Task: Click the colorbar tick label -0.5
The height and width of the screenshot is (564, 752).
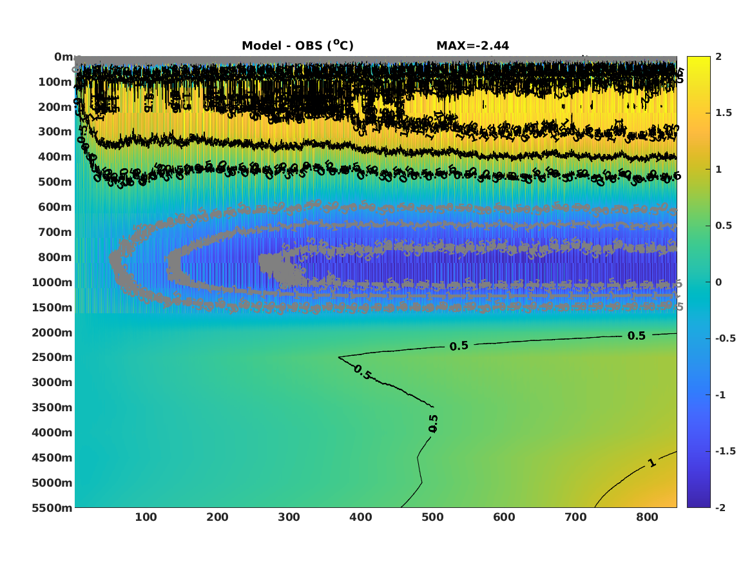Action: [726, 338]
